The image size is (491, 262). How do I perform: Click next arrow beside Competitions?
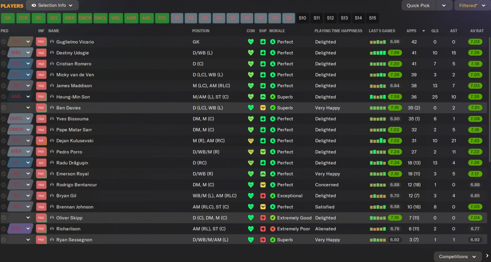click(x=487, y=256)
